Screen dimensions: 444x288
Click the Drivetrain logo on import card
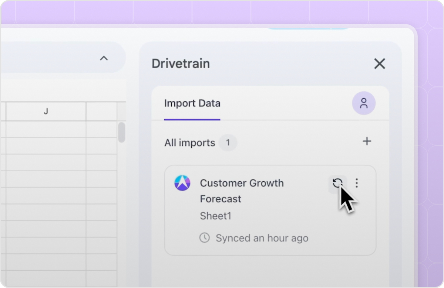tap(182, 183)
